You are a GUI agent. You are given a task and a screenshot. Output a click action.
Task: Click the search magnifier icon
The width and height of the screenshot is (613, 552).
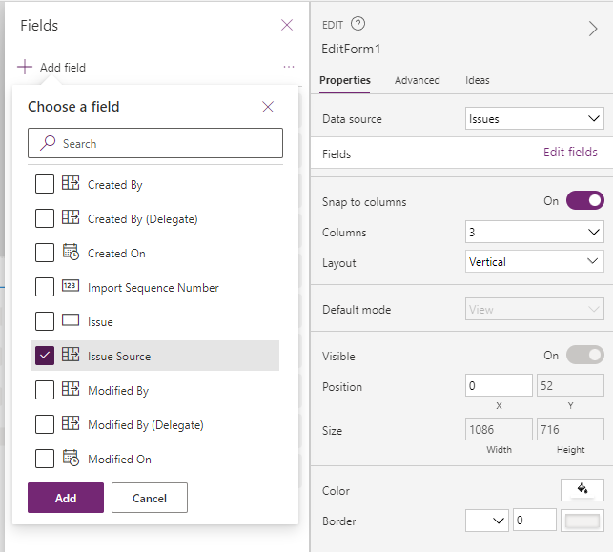point(48,143)
